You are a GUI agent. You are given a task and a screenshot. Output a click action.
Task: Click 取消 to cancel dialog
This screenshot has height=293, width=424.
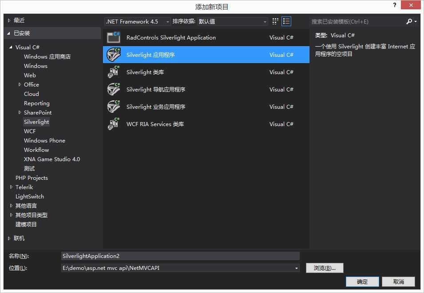pyautogui.click(x=398, y=281)
